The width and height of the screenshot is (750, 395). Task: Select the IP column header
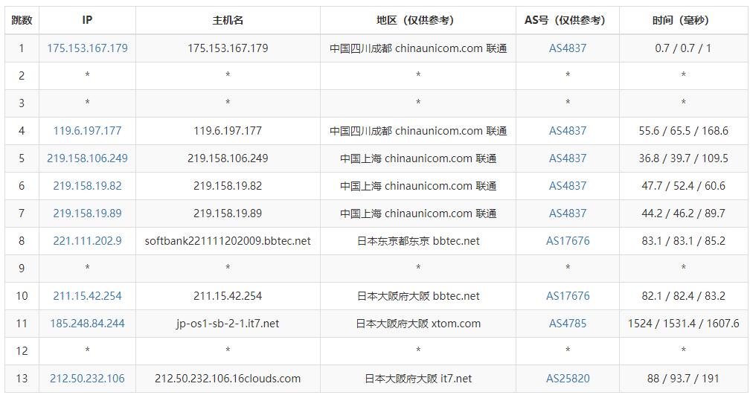pyautogui.click(x=87, y=20)
